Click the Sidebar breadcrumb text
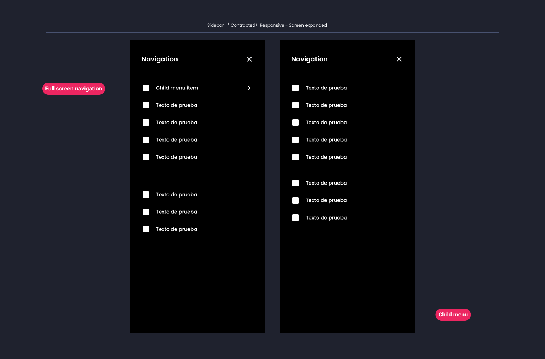This screenshot has width=545, height=359. tap(215, 25)
